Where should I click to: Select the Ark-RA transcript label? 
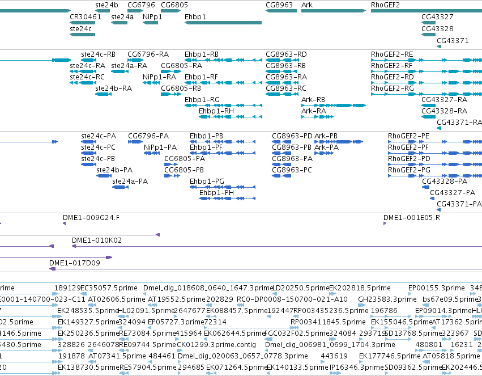point(314,111)
